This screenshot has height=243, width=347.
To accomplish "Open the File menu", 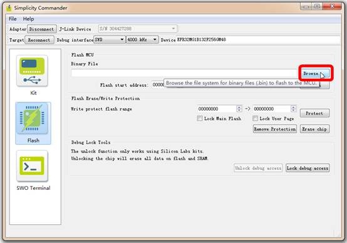I will (13, 19).
